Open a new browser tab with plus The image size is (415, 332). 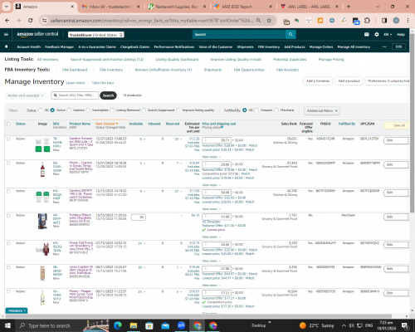(349, 7)
